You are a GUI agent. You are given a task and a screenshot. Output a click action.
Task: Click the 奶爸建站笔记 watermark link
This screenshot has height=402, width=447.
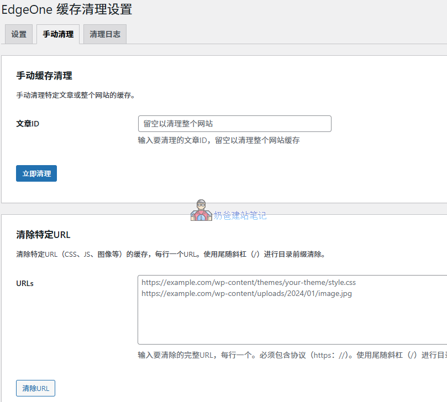coord(240,215)
